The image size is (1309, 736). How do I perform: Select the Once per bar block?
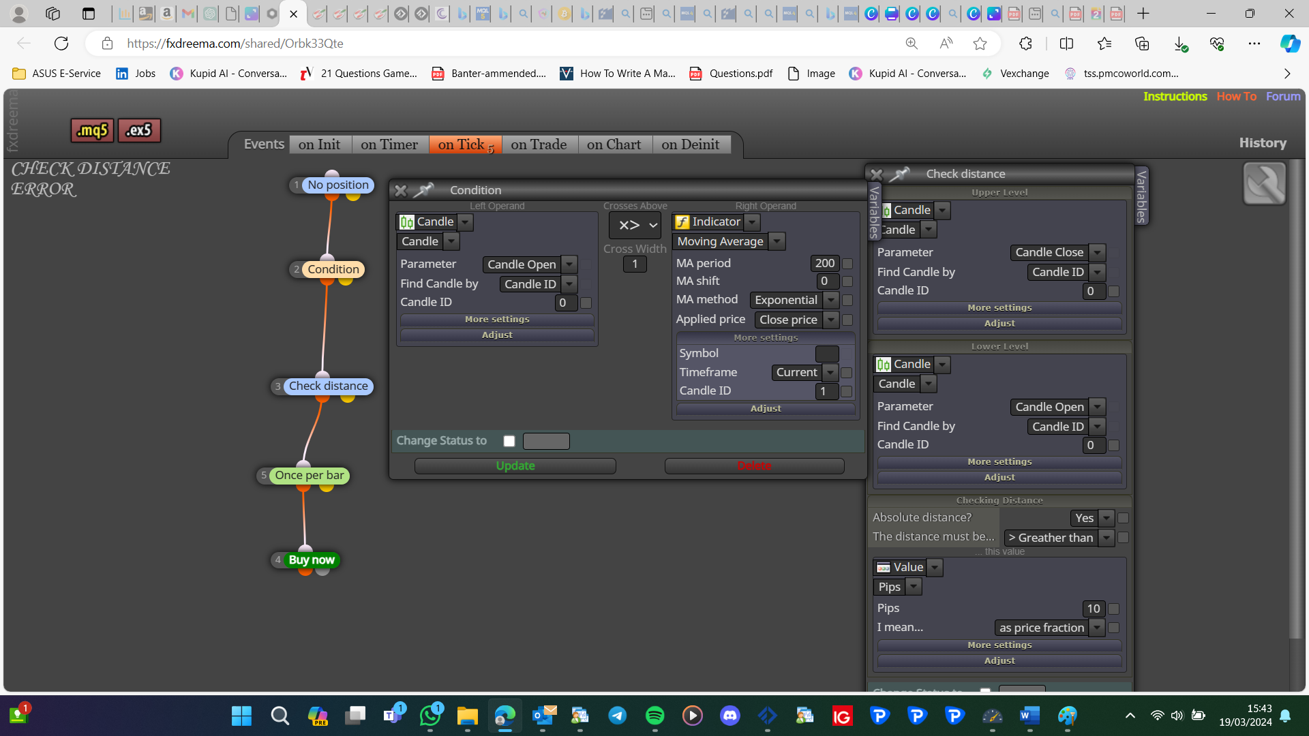pyautogui.click(x=310, y=476)
